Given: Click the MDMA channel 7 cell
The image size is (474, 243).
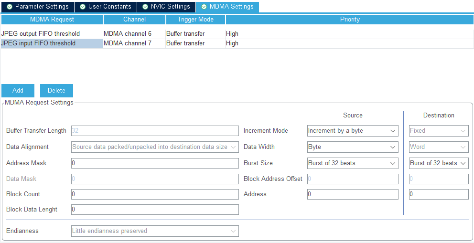Looking at the screenshot, I should [x=134, y=43].
